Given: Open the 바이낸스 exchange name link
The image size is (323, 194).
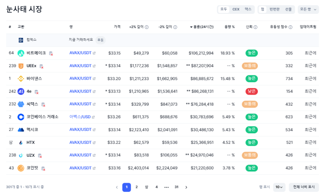Looking at the screenshot, I should click(x=34, y=78).
